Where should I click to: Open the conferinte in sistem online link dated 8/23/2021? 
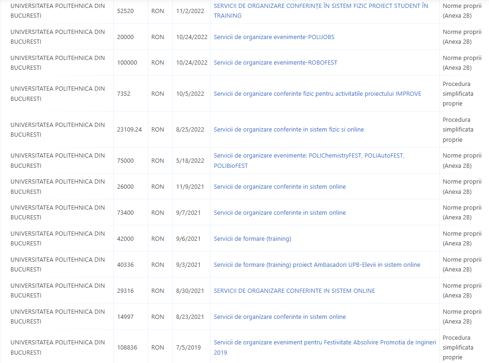coord(279,317)
